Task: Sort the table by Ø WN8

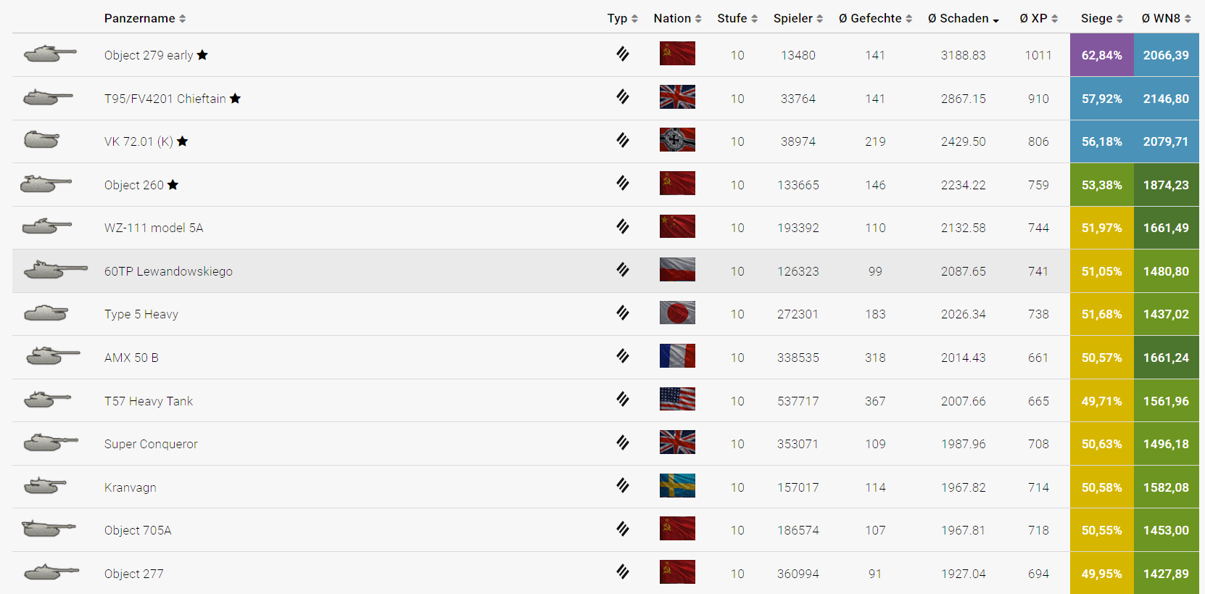Action: [x=1167, y=18]
